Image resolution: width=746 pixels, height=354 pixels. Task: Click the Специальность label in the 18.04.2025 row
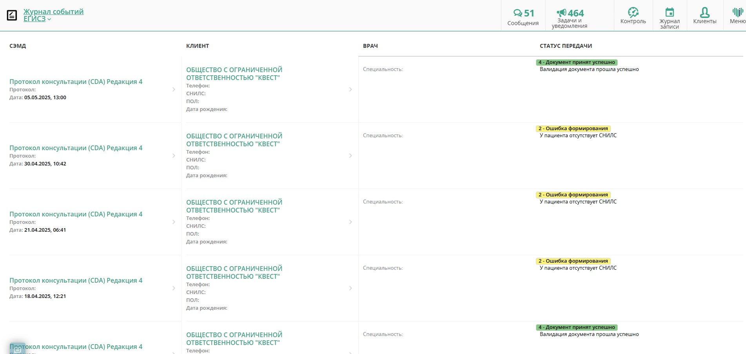tap(383, 268)
